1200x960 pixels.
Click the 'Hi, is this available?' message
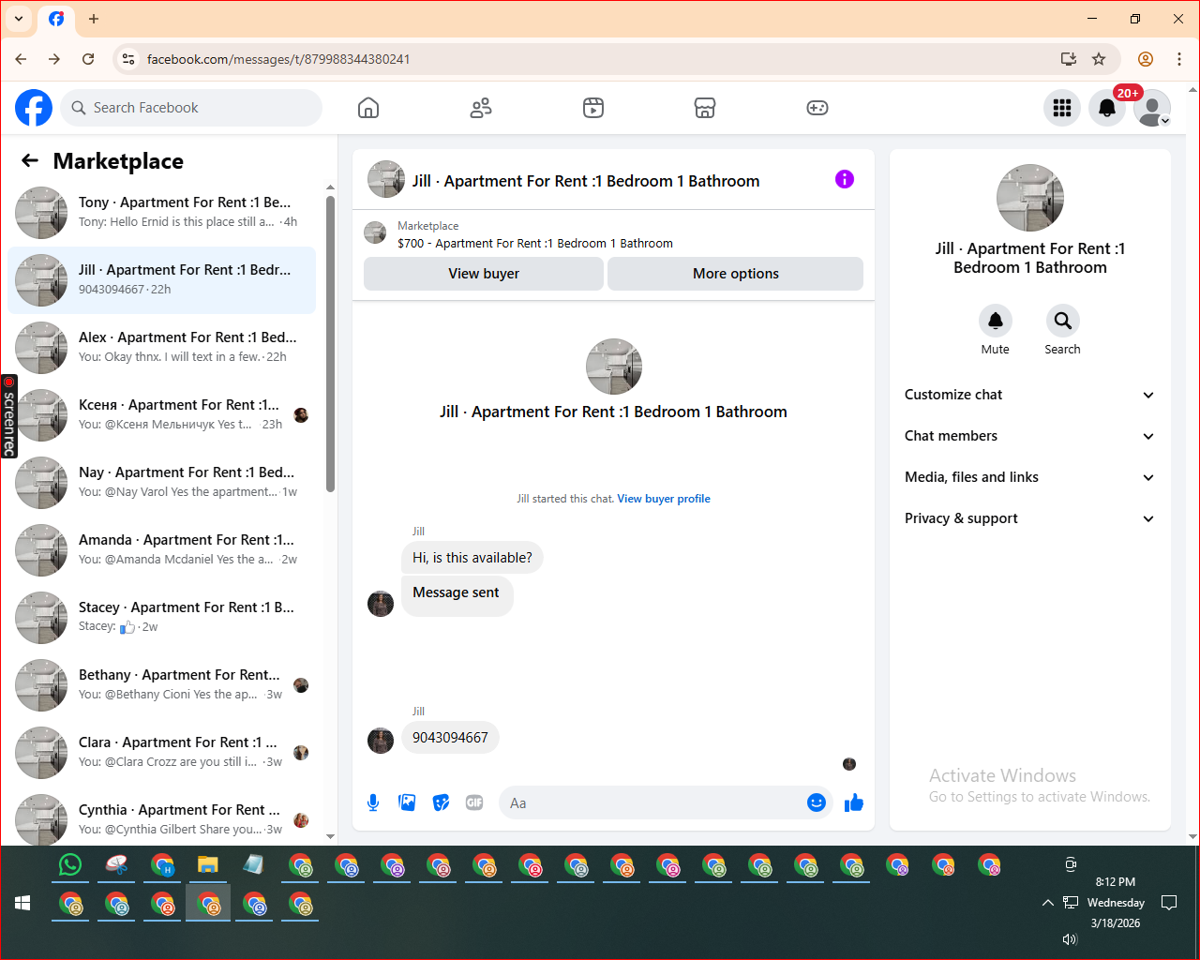click(x=472, y=558)
